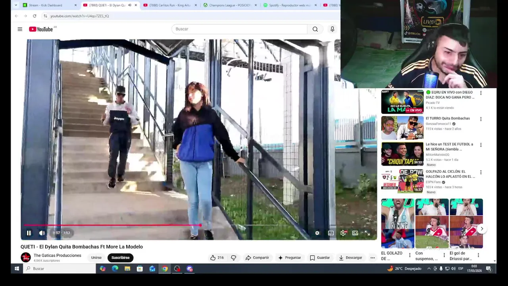The image size is (508, 286).
Task: Mute the QUETI tab audio icon
Action: point(129,5)
